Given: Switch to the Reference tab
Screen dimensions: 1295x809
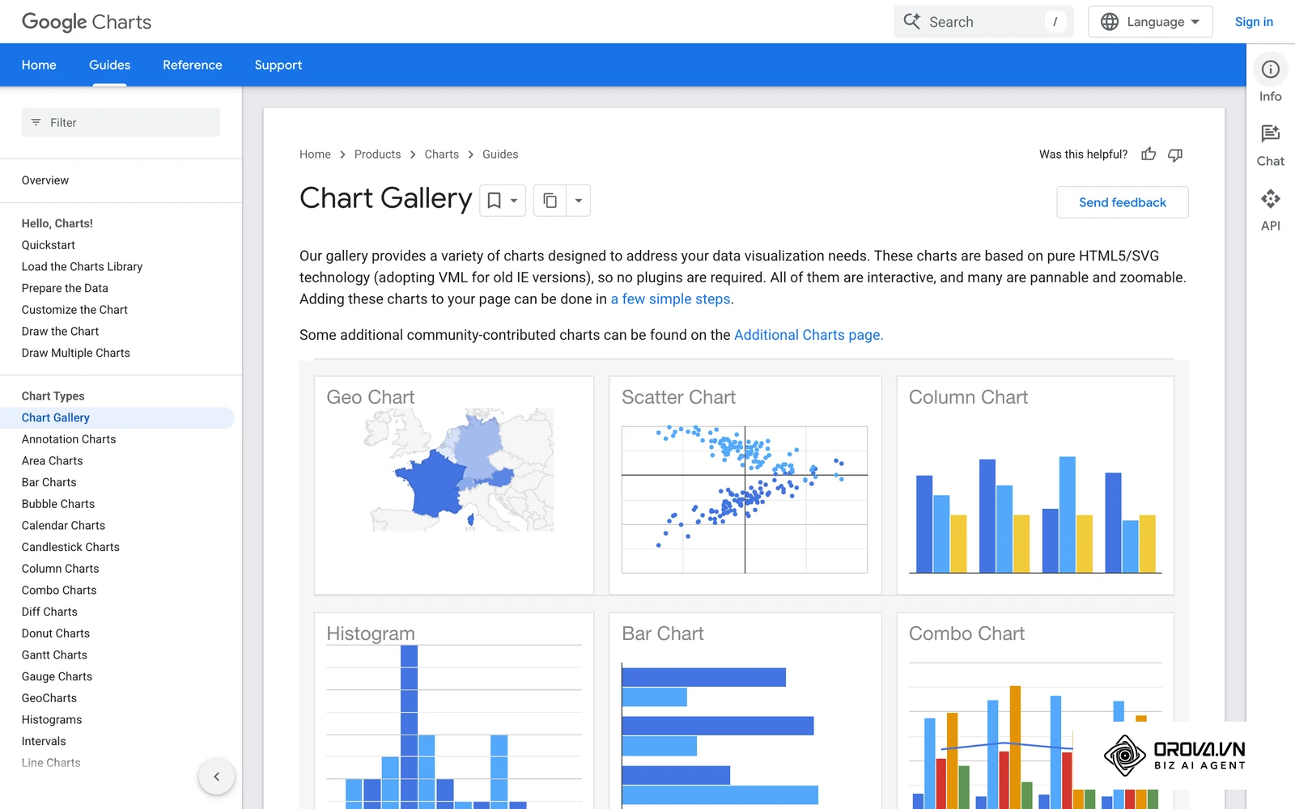Looking at the screenshot, I should (193, 65).
